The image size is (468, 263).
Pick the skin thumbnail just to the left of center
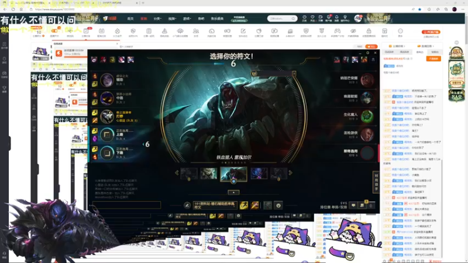pyautogui.click(x=209, y=173)
